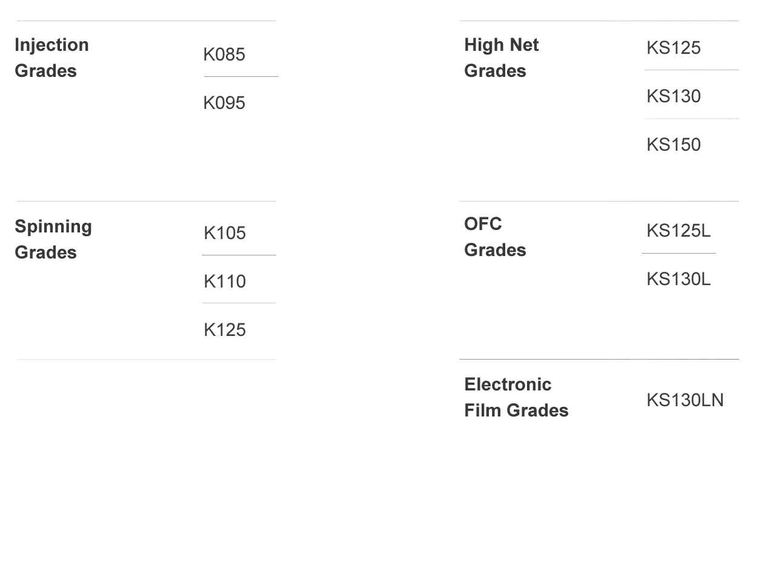Choose the KS150 grade

pos(673,145)
